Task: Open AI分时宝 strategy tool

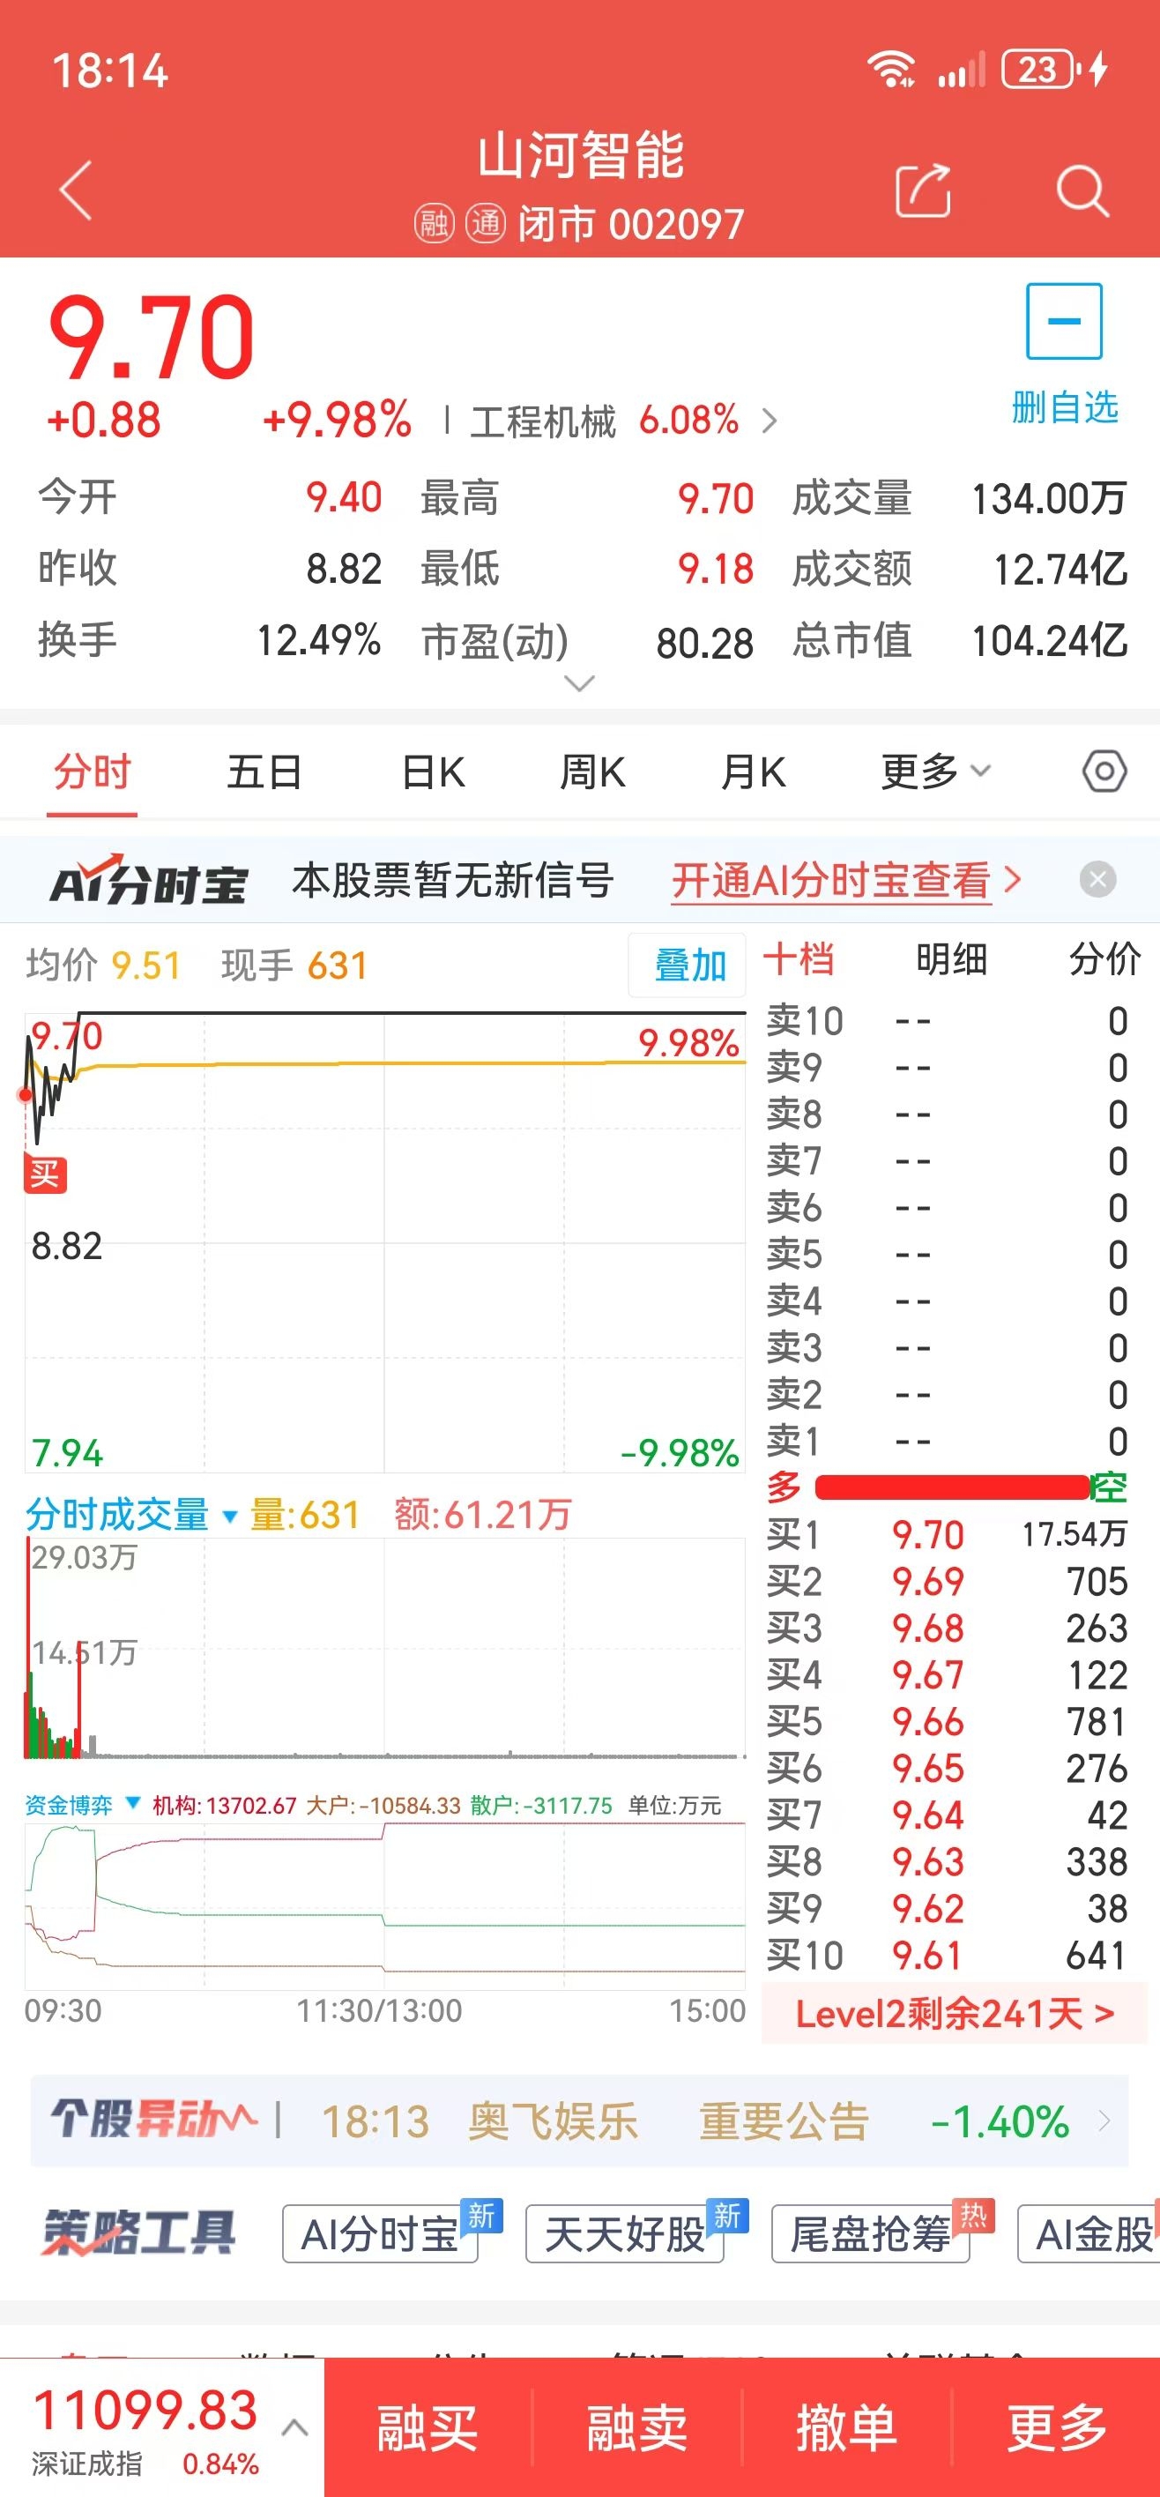Action: click(x=380, y=2233)
